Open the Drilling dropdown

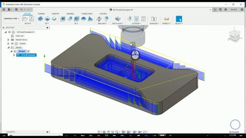[102, 23]
